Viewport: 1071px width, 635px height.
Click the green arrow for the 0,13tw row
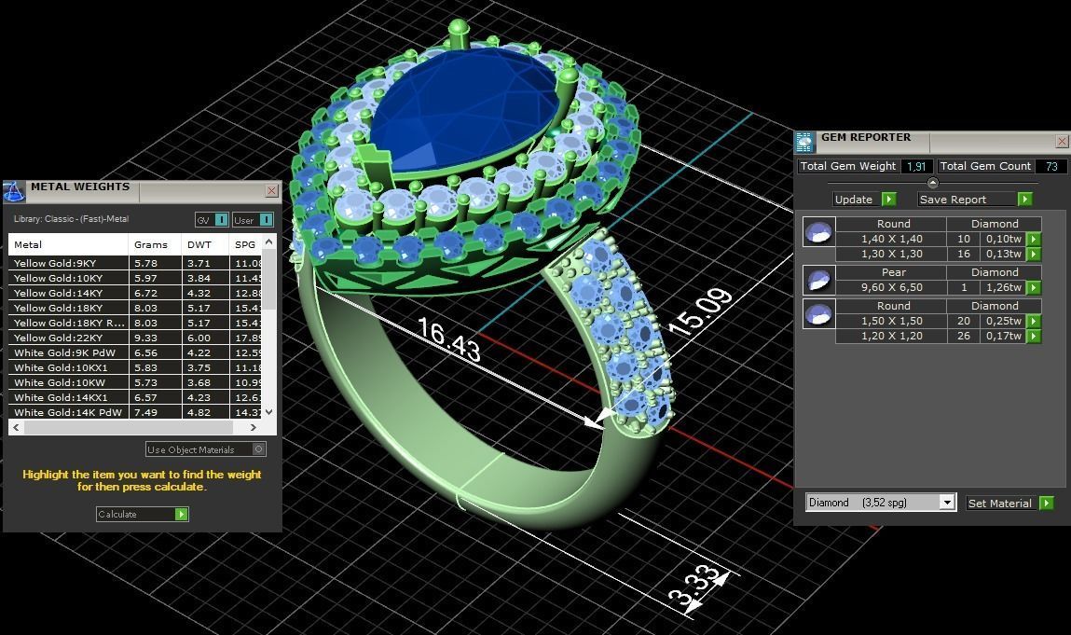(1034, 254)
